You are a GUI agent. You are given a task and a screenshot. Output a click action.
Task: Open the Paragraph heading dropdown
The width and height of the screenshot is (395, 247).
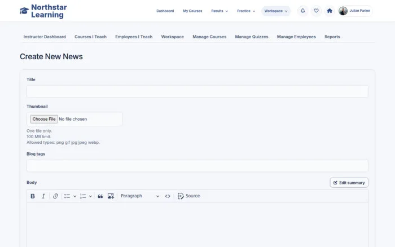[x=140, y=196]
